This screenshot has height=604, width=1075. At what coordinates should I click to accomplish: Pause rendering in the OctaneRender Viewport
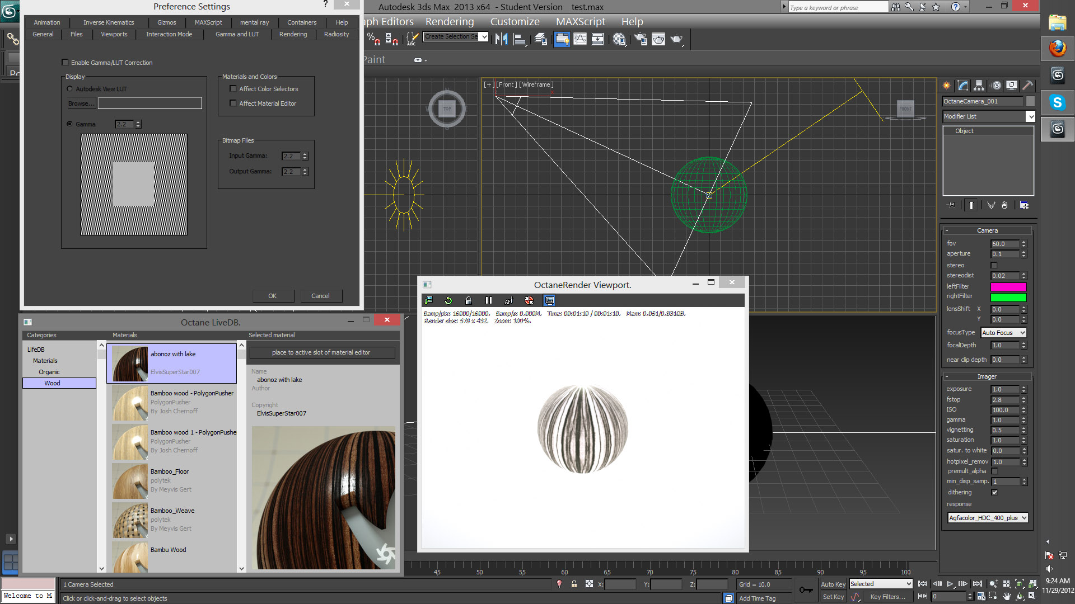click(488, 300)
